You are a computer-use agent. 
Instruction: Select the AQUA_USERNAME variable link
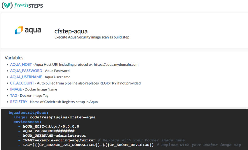coord(26,77)
